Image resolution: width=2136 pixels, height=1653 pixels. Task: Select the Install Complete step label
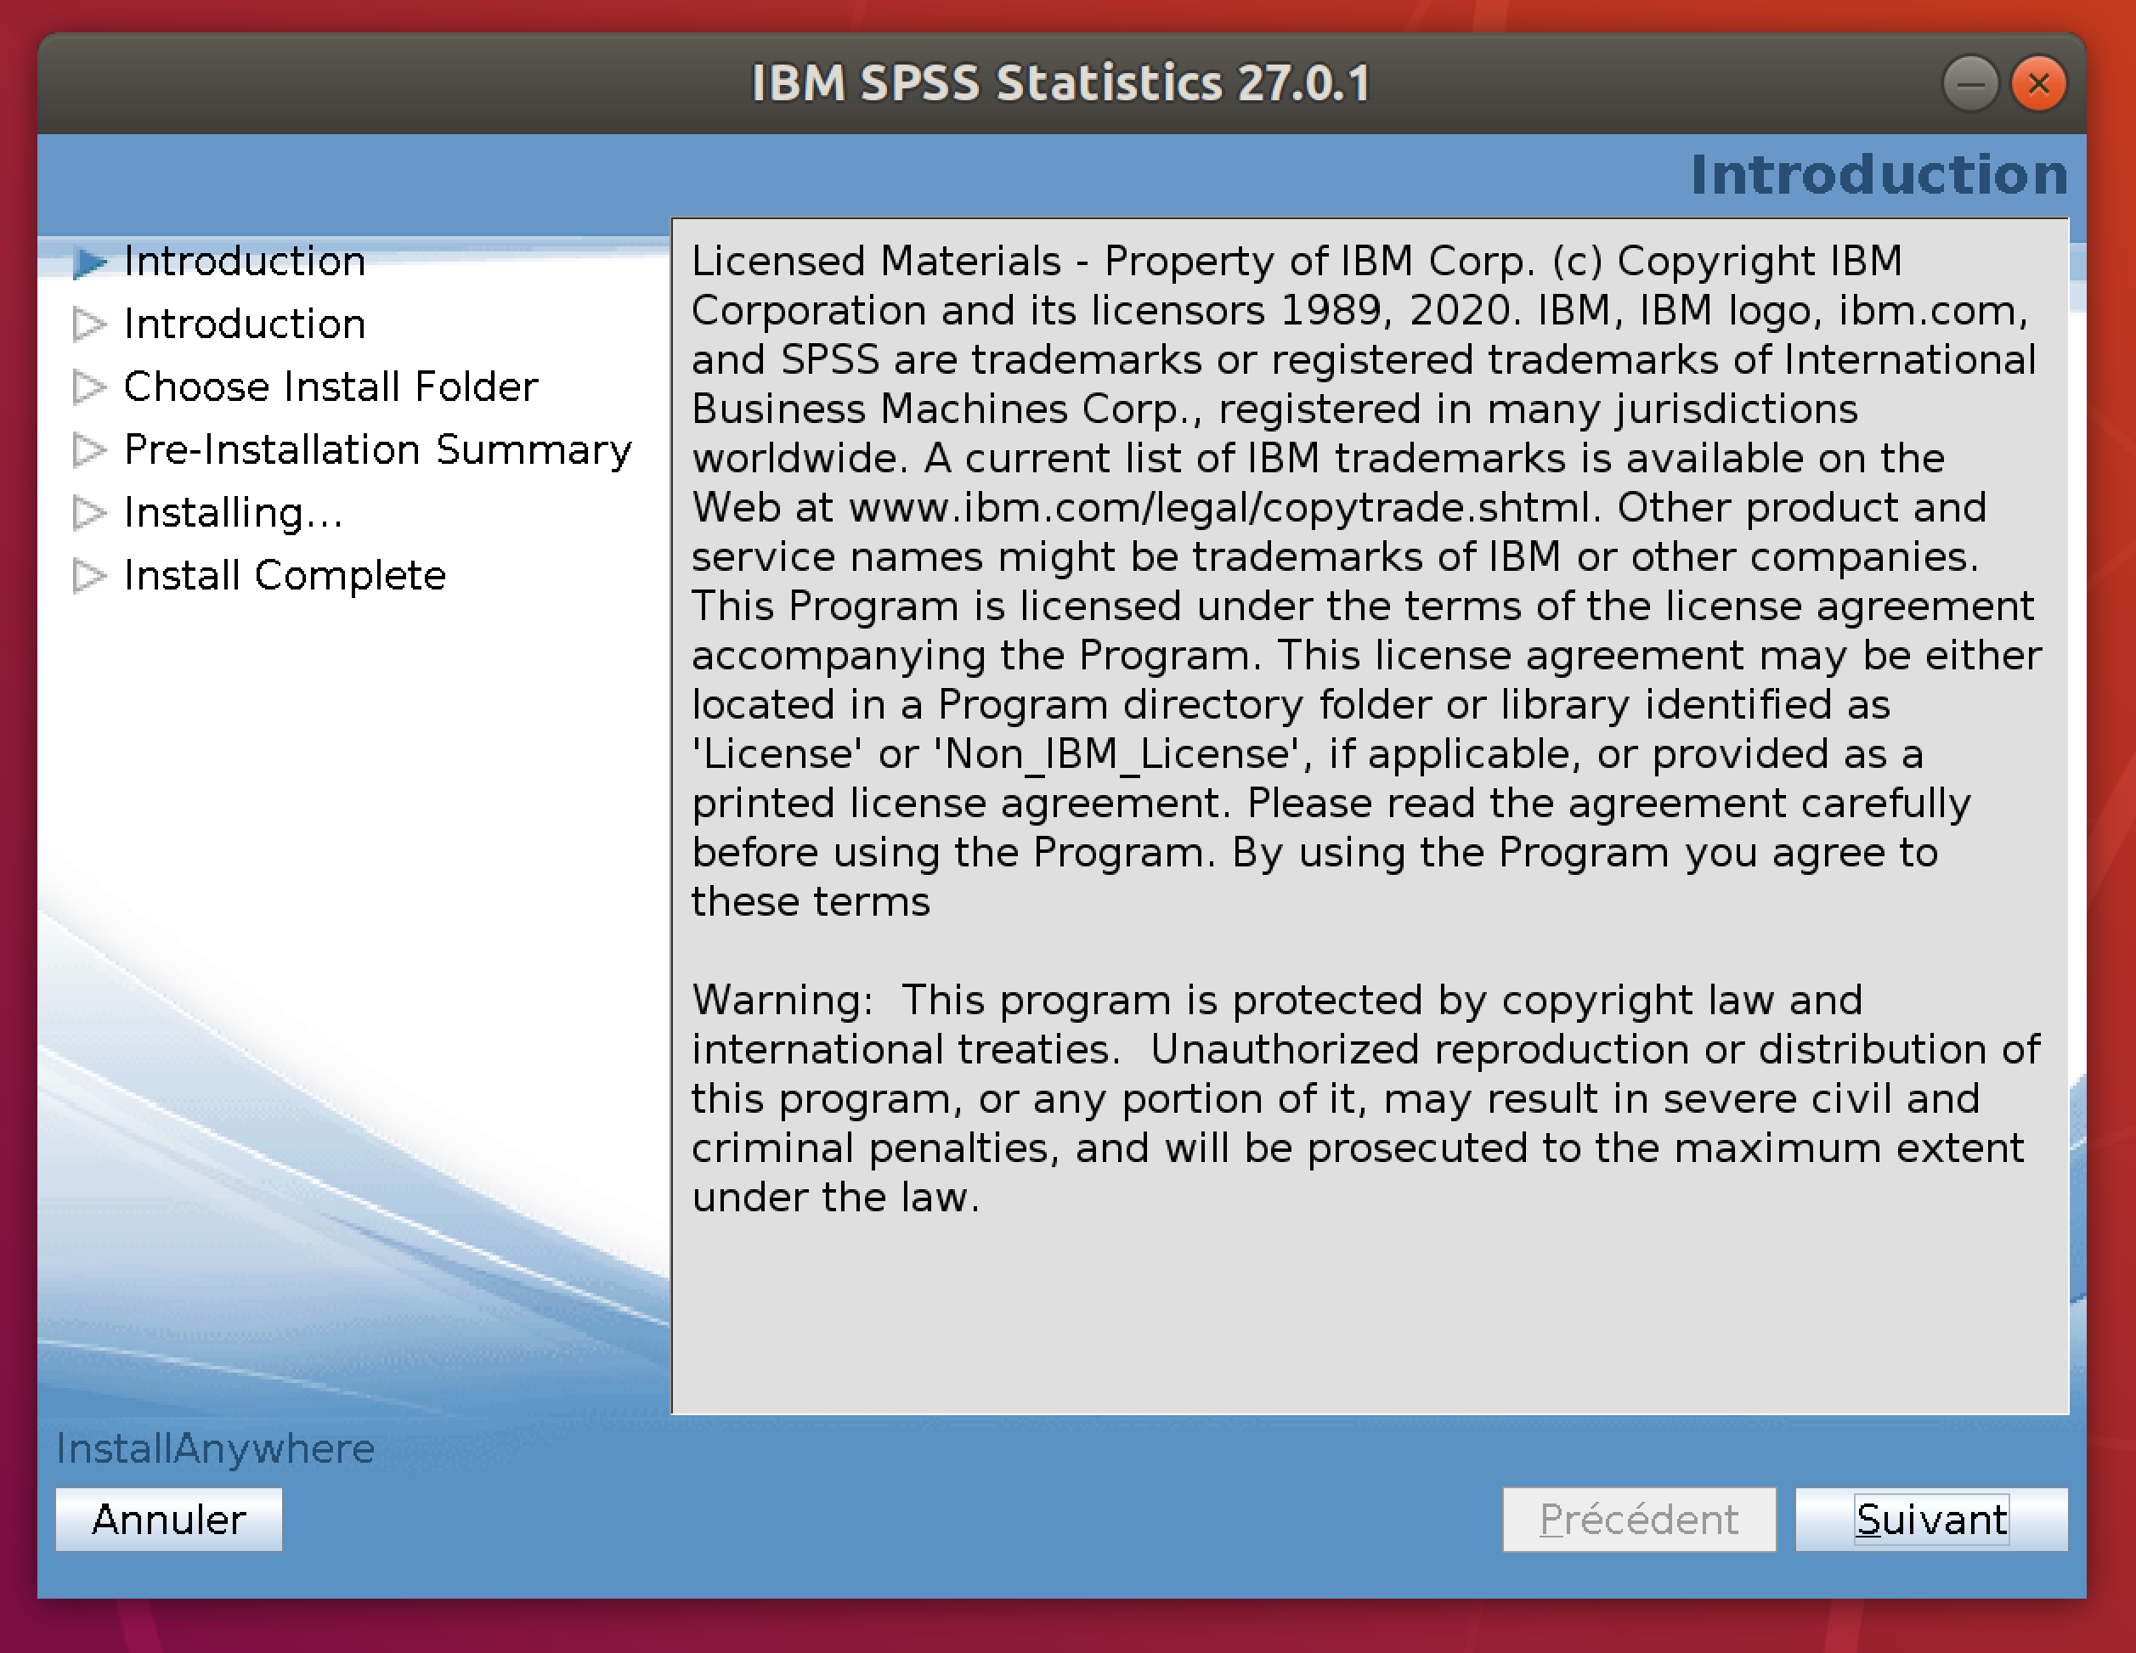tap(285, 576)
